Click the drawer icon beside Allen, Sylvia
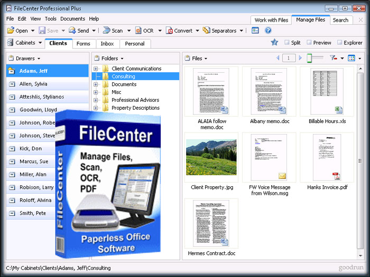This screenshot has width=370, height=277. tap(12, 84)
